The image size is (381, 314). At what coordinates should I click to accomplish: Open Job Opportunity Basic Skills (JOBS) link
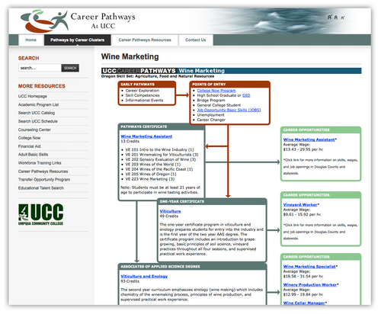(229, 110)
